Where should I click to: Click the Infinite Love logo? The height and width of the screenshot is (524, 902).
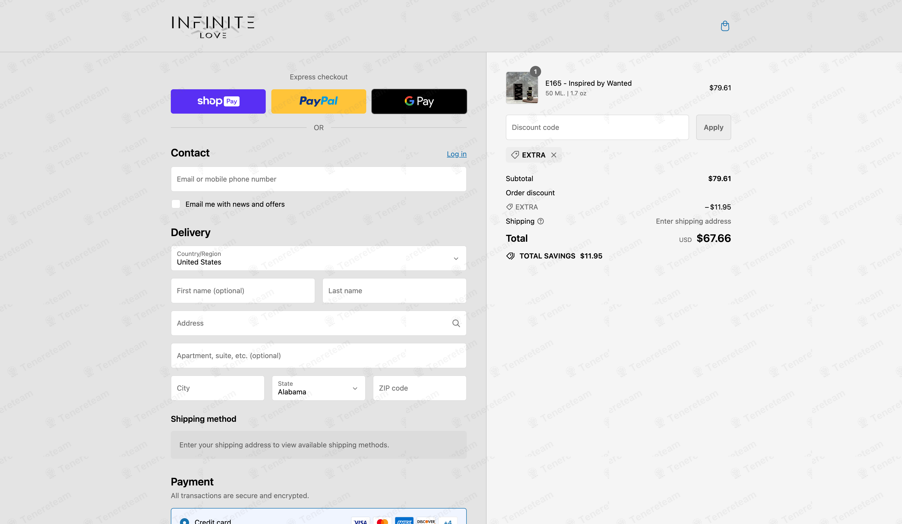pos(213,26)
